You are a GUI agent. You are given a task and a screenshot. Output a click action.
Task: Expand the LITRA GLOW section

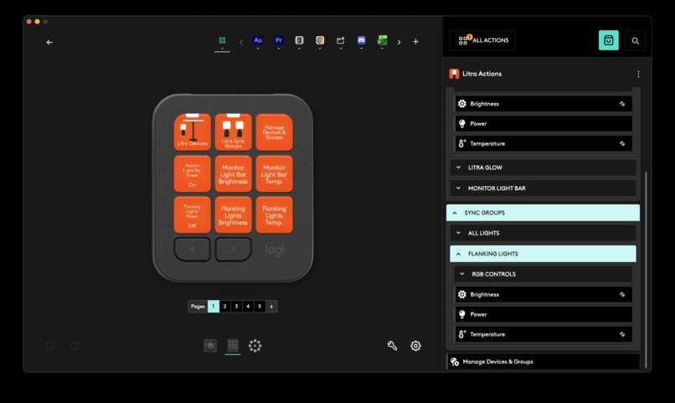[x=543, y=168]
